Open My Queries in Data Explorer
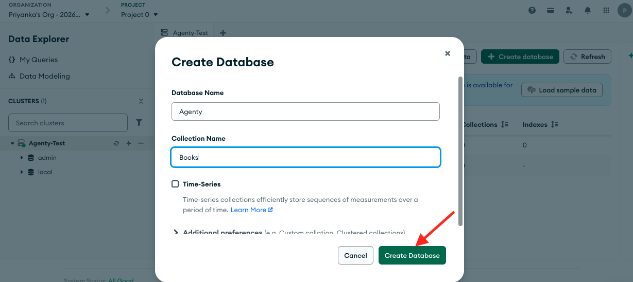 tap(38, 60)
